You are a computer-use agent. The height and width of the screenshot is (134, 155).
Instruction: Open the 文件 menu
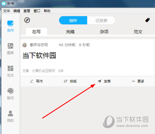(x=6, y=11)
